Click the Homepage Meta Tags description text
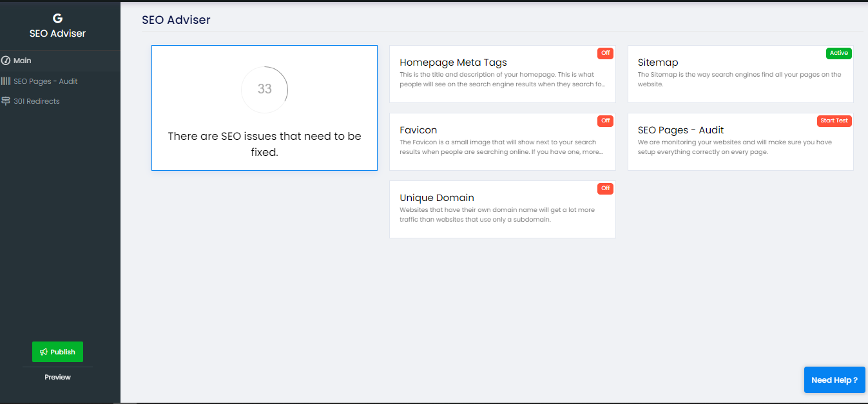 click(503, 79)
